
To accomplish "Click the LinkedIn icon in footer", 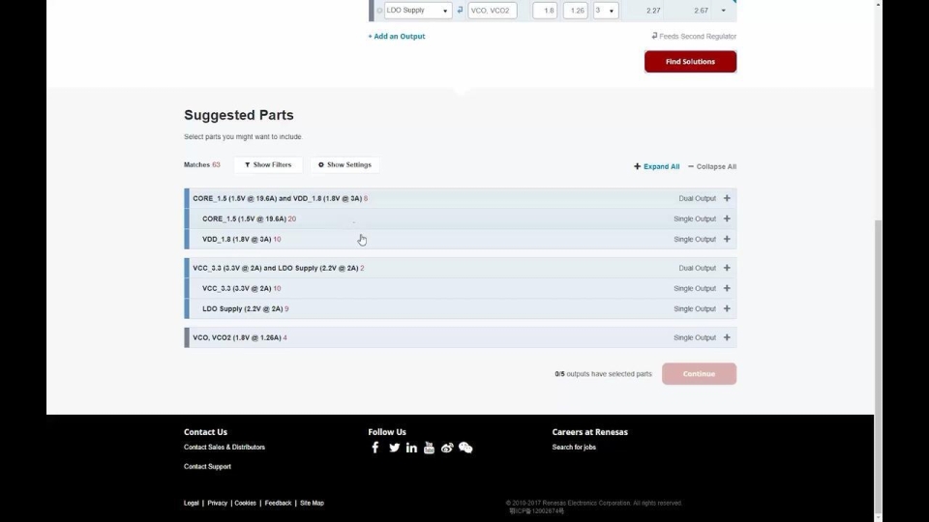I will pos(411,448).
